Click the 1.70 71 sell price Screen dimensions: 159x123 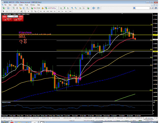7,20
